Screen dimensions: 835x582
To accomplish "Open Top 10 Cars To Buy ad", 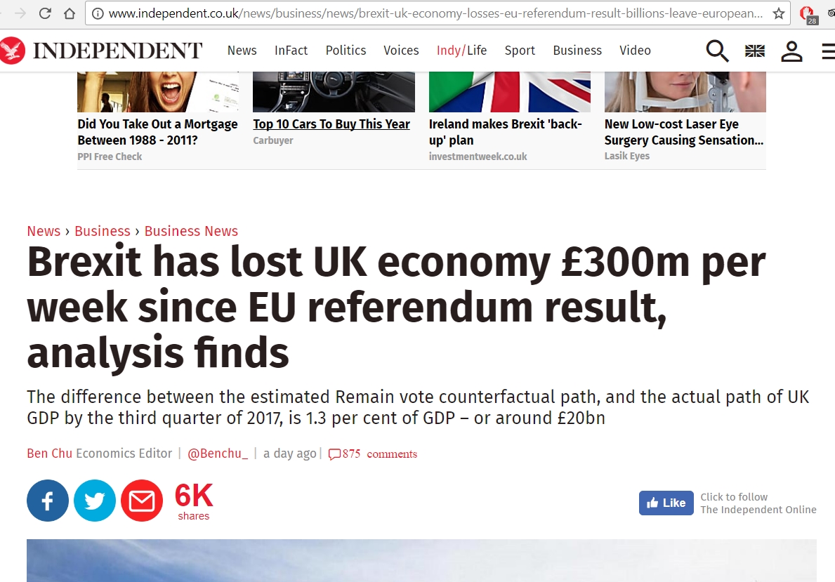I will (x=331, y=124).
